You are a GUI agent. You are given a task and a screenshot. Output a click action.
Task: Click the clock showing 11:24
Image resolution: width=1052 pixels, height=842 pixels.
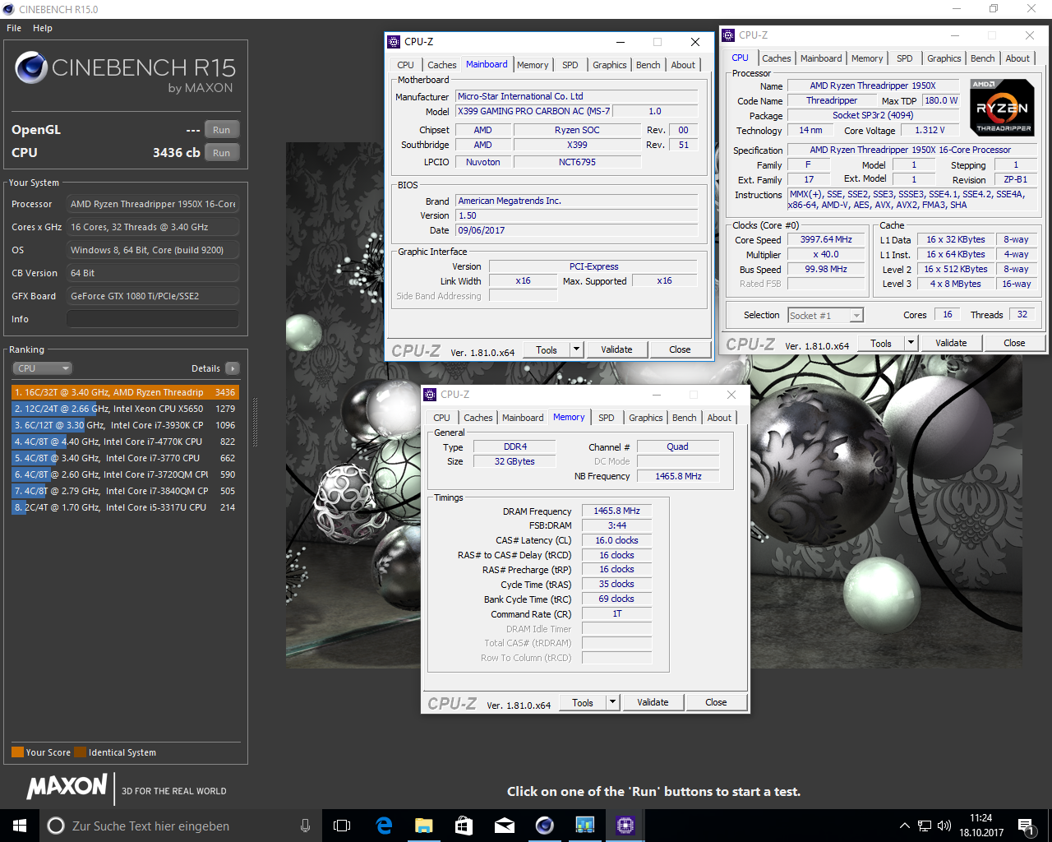[981, 818]
